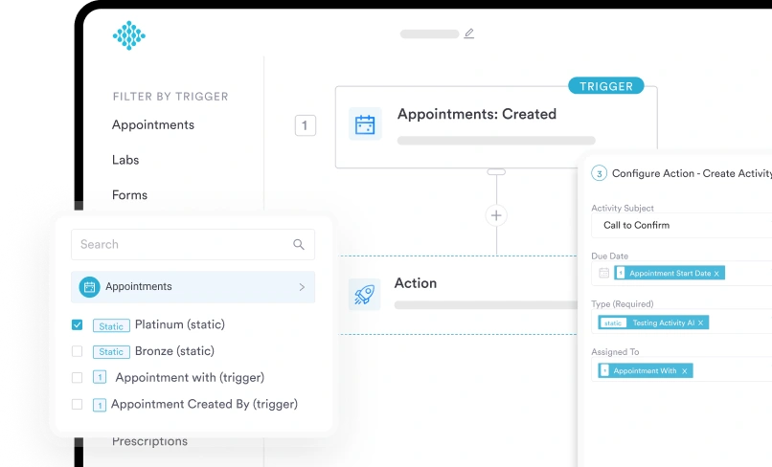Image resolution: width=772 pixels, height=467 pixels.
Task: Select Appointments in trigger filter list
Action: (x=153, y=125)
